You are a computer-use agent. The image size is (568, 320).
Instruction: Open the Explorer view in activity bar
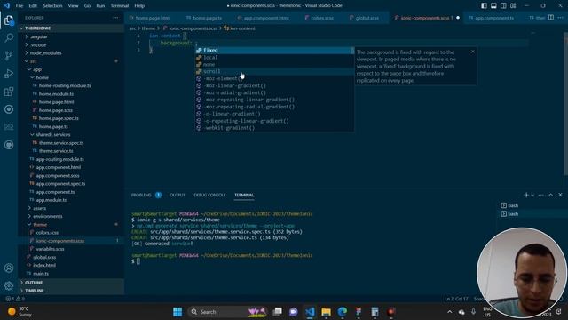tap(9, 20)
